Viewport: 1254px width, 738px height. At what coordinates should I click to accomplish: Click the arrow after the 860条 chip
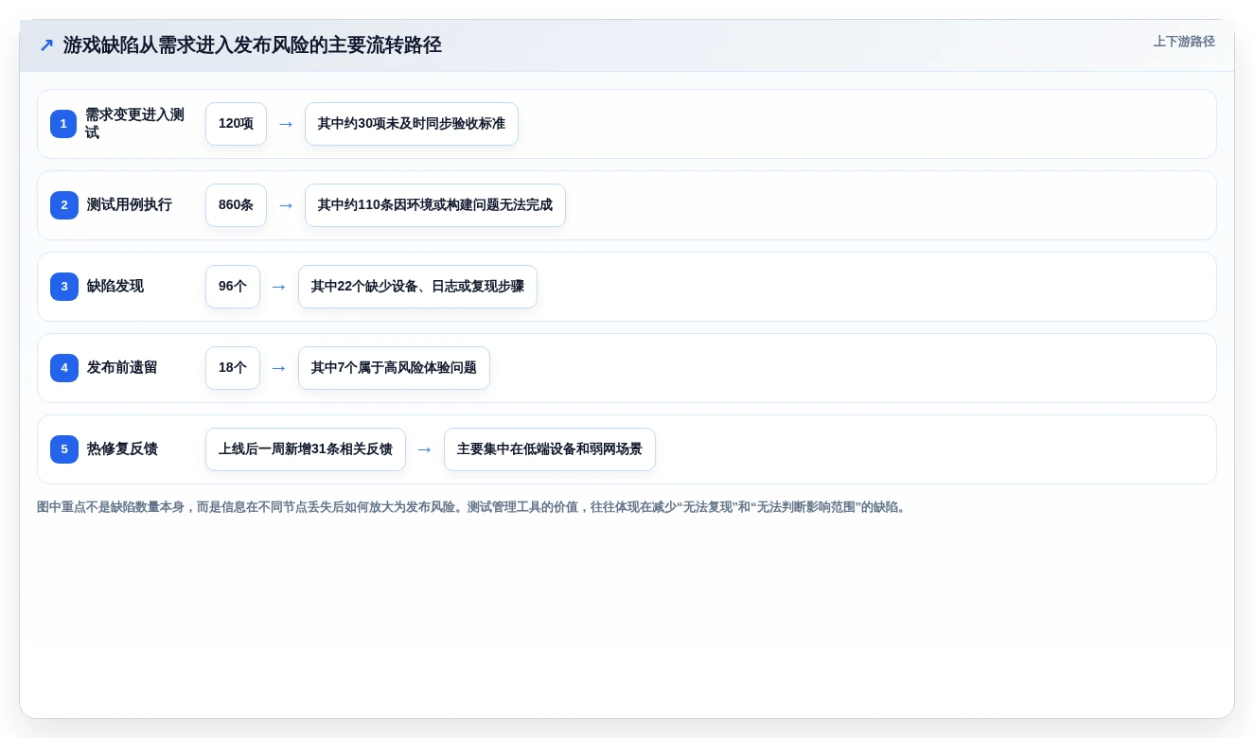coord(286,205)
